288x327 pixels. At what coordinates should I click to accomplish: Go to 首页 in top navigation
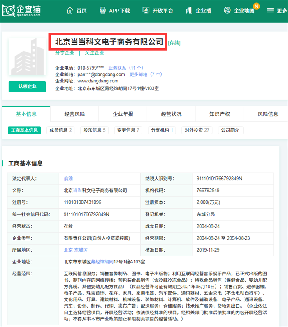pyautogui.click(x=81, y=11)
